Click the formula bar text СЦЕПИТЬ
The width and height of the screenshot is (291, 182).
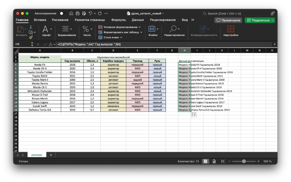point(66,44)
